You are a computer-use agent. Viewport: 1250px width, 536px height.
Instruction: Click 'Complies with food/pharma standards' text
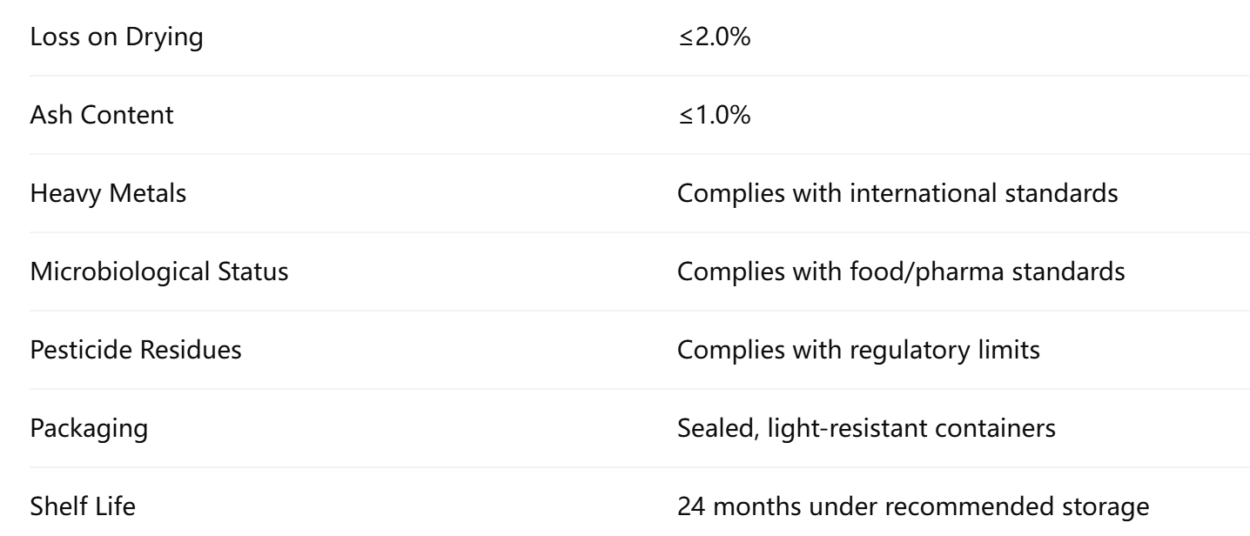coord(901,271)
